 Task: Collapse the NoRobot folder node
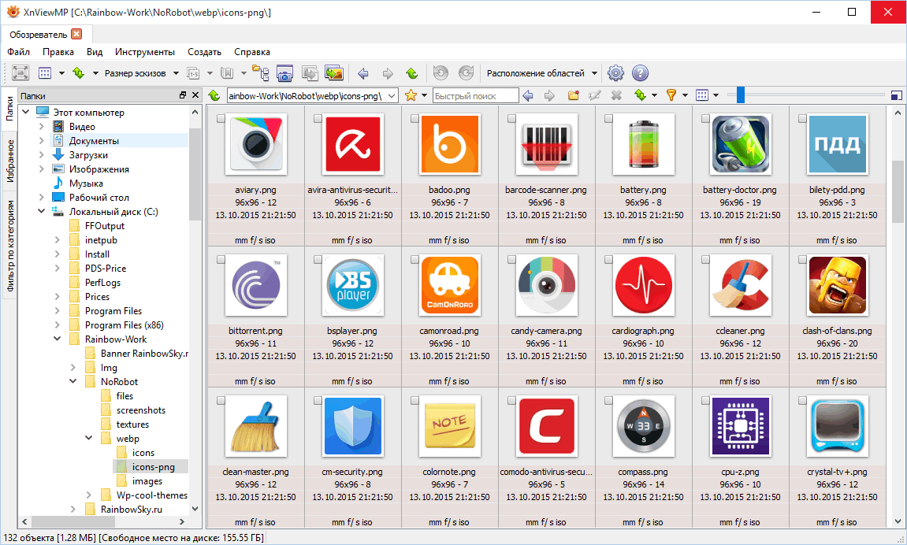tap(72, 381)
